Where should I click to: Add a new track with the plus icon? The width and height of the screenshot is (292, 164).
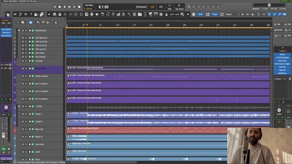tap(18, 22)
